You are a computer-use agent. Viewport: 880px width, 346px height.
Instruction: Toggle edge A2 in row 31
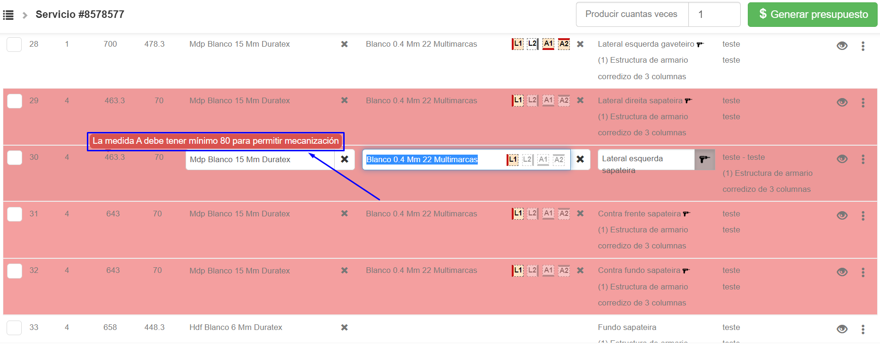click(x=564, y=214)
